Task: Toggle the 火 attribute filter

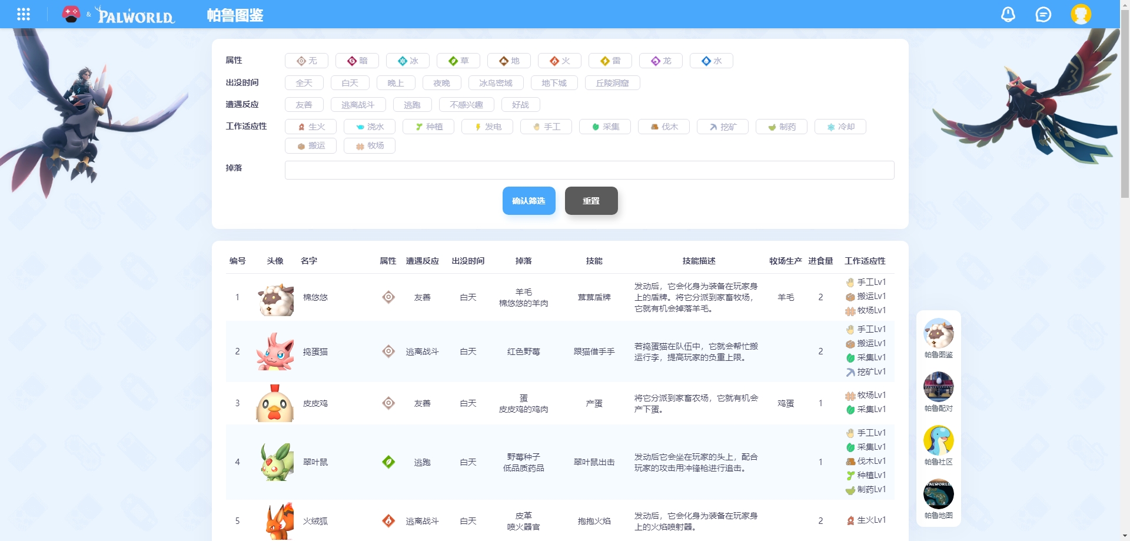Action: click(x=560, y=61)
